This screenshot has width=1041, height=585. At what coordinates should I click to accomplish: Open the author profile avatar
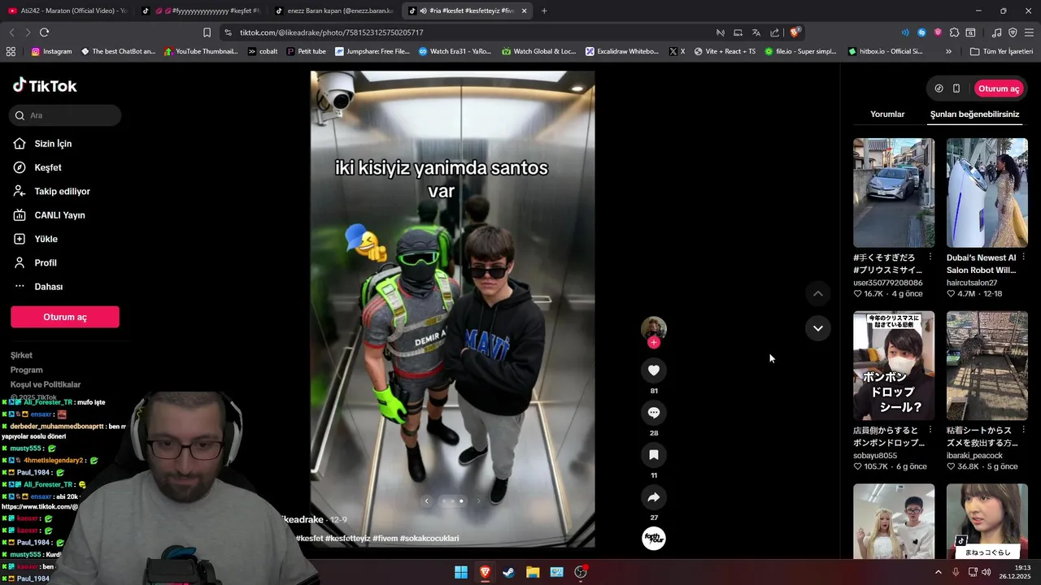point(654,328)
